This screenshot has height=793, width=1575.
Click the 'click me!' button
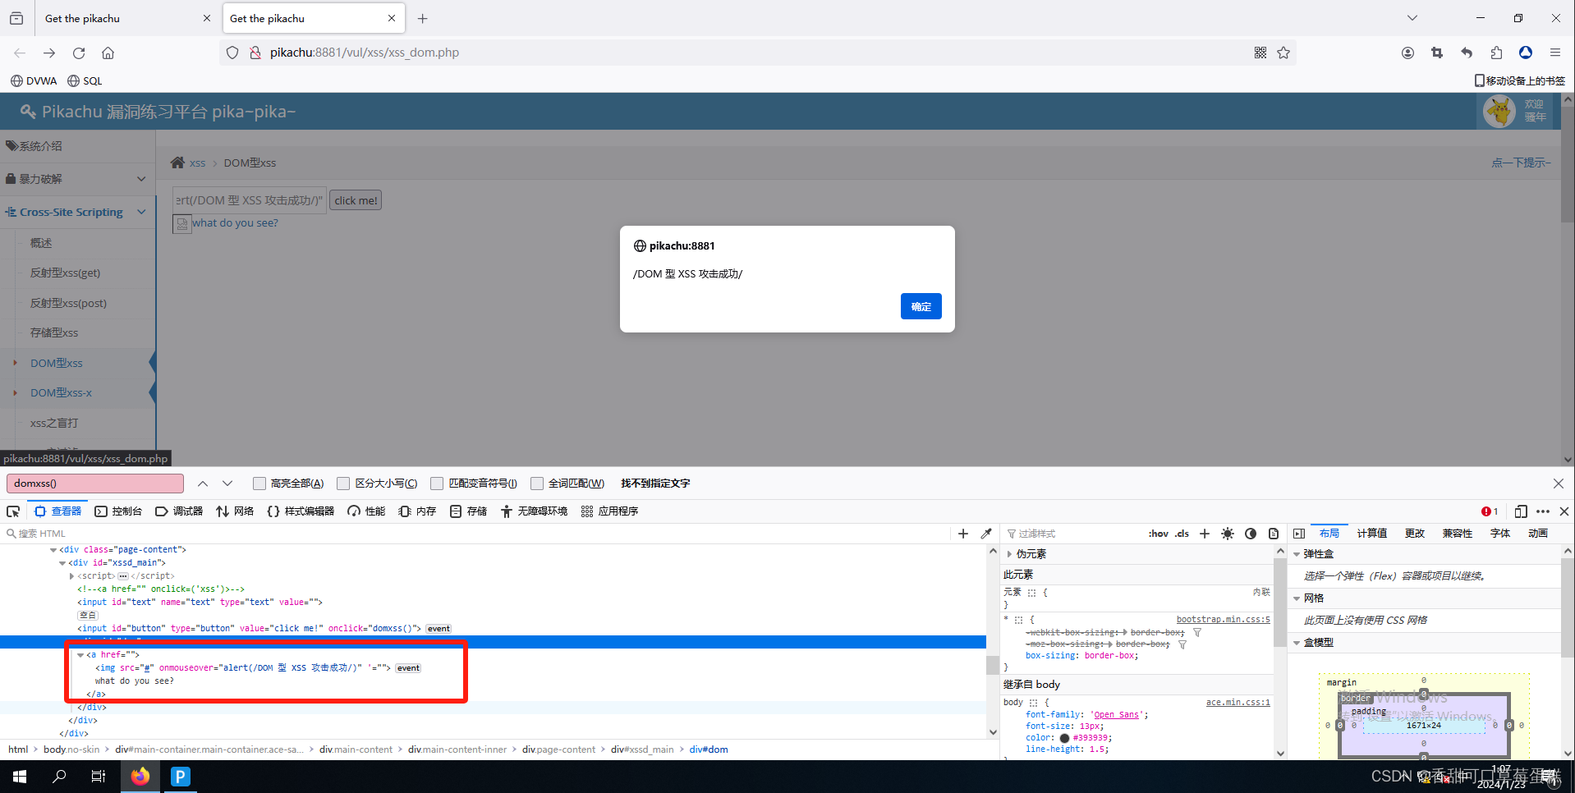click(x=356, y=200)
